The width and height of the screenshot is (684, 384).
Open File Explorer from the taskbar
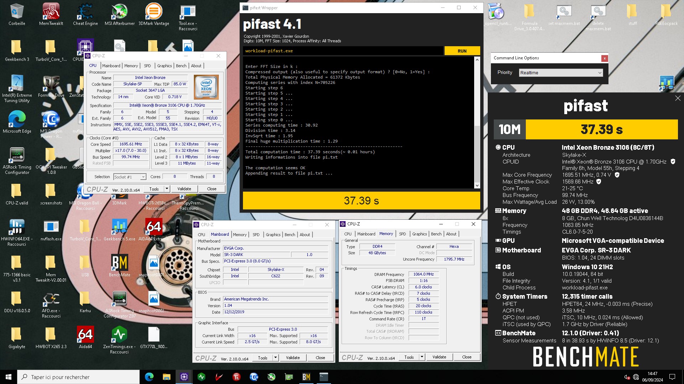coord(167,377)
